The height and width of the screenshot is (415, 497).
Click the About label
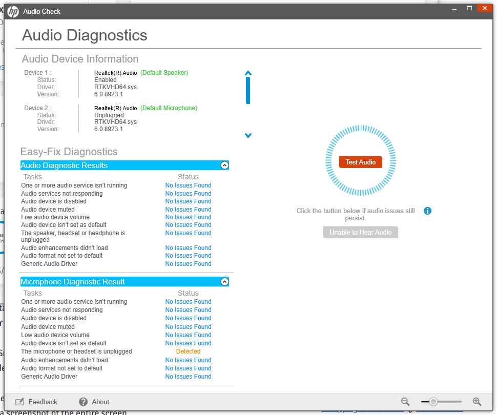100,402
